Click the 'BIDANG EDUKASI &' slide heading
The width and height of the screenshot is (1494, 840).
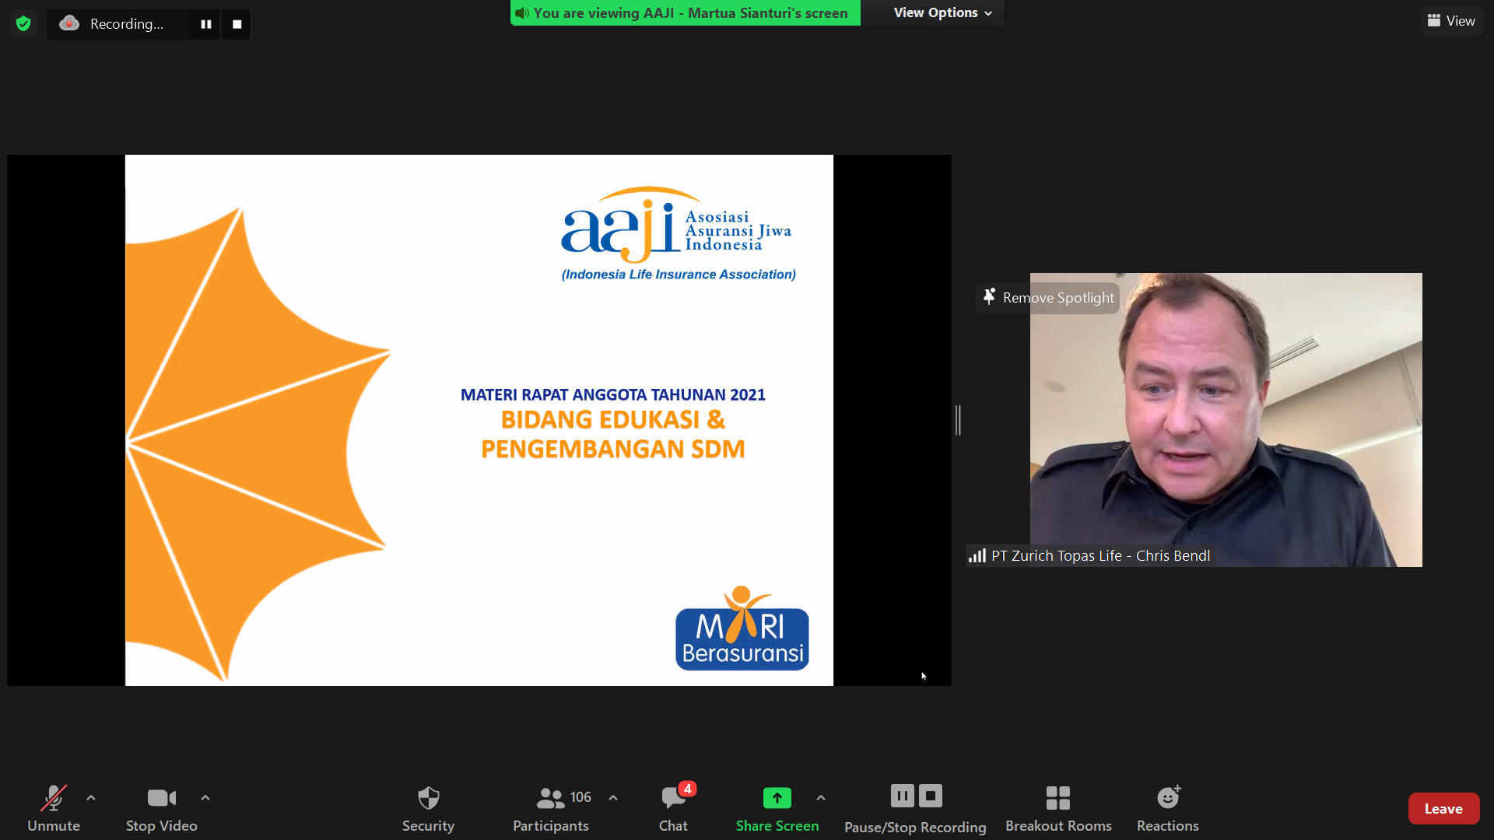click(x=613, y=419)
